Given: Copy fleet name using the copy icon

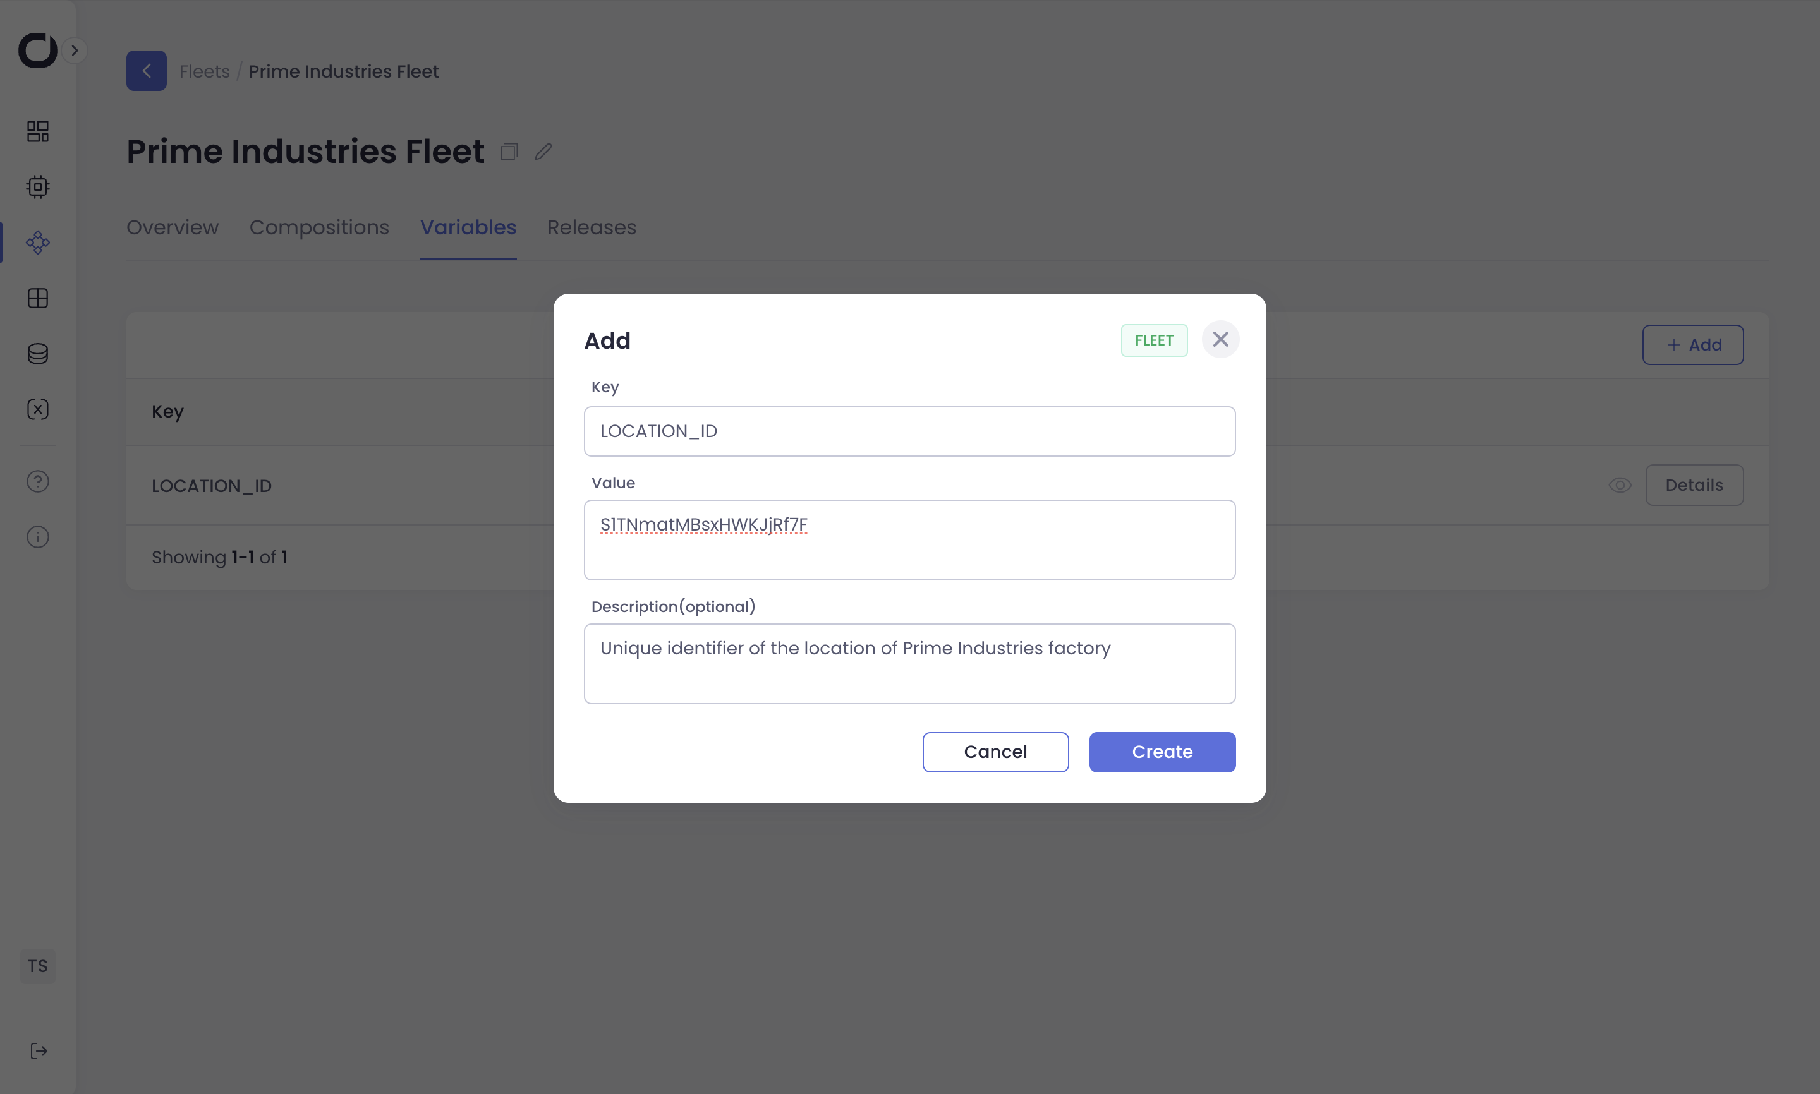Looking at the screenshot, I should [509, 152].
